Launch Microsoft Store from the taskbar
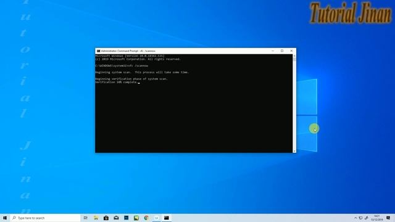Screen dimensions: 395x222 pos(106,218)
